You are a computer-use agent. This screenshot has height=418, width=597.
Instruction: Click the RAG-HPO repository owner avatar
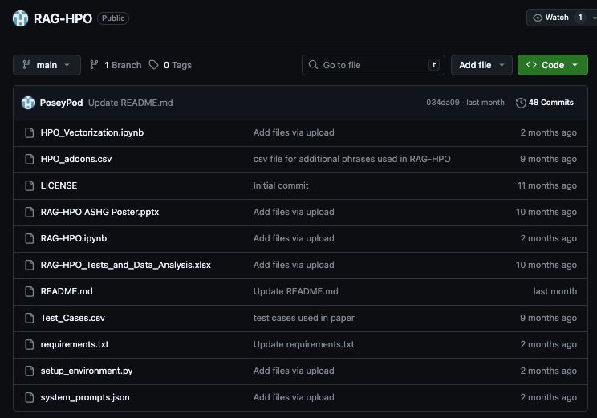pos(20,18)
